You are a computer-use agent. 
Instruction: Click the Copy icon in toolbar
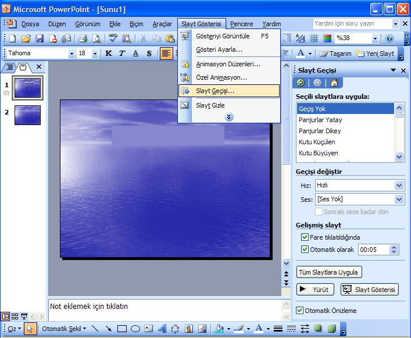157,39
